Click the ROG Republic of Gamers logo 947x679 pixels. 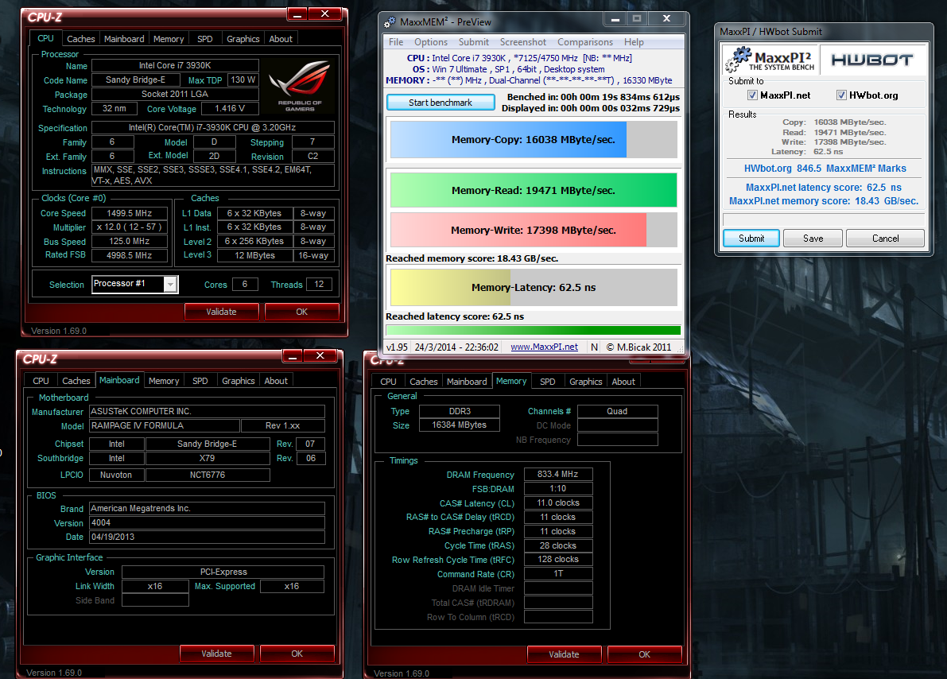[x=301, y=85]
